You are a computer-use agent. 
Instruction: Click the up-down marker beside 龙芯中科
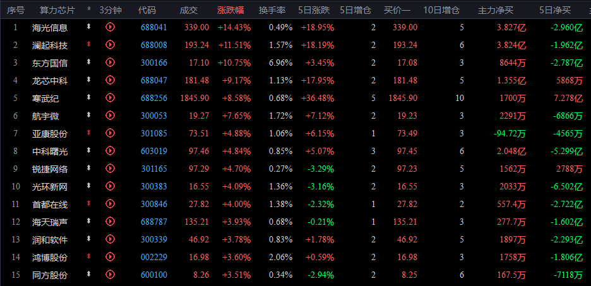(x=89, y=80)
